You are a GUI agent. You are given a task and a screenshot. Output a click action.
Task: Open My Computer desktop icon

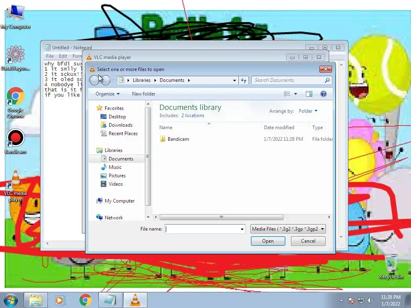tap(16, 16)
